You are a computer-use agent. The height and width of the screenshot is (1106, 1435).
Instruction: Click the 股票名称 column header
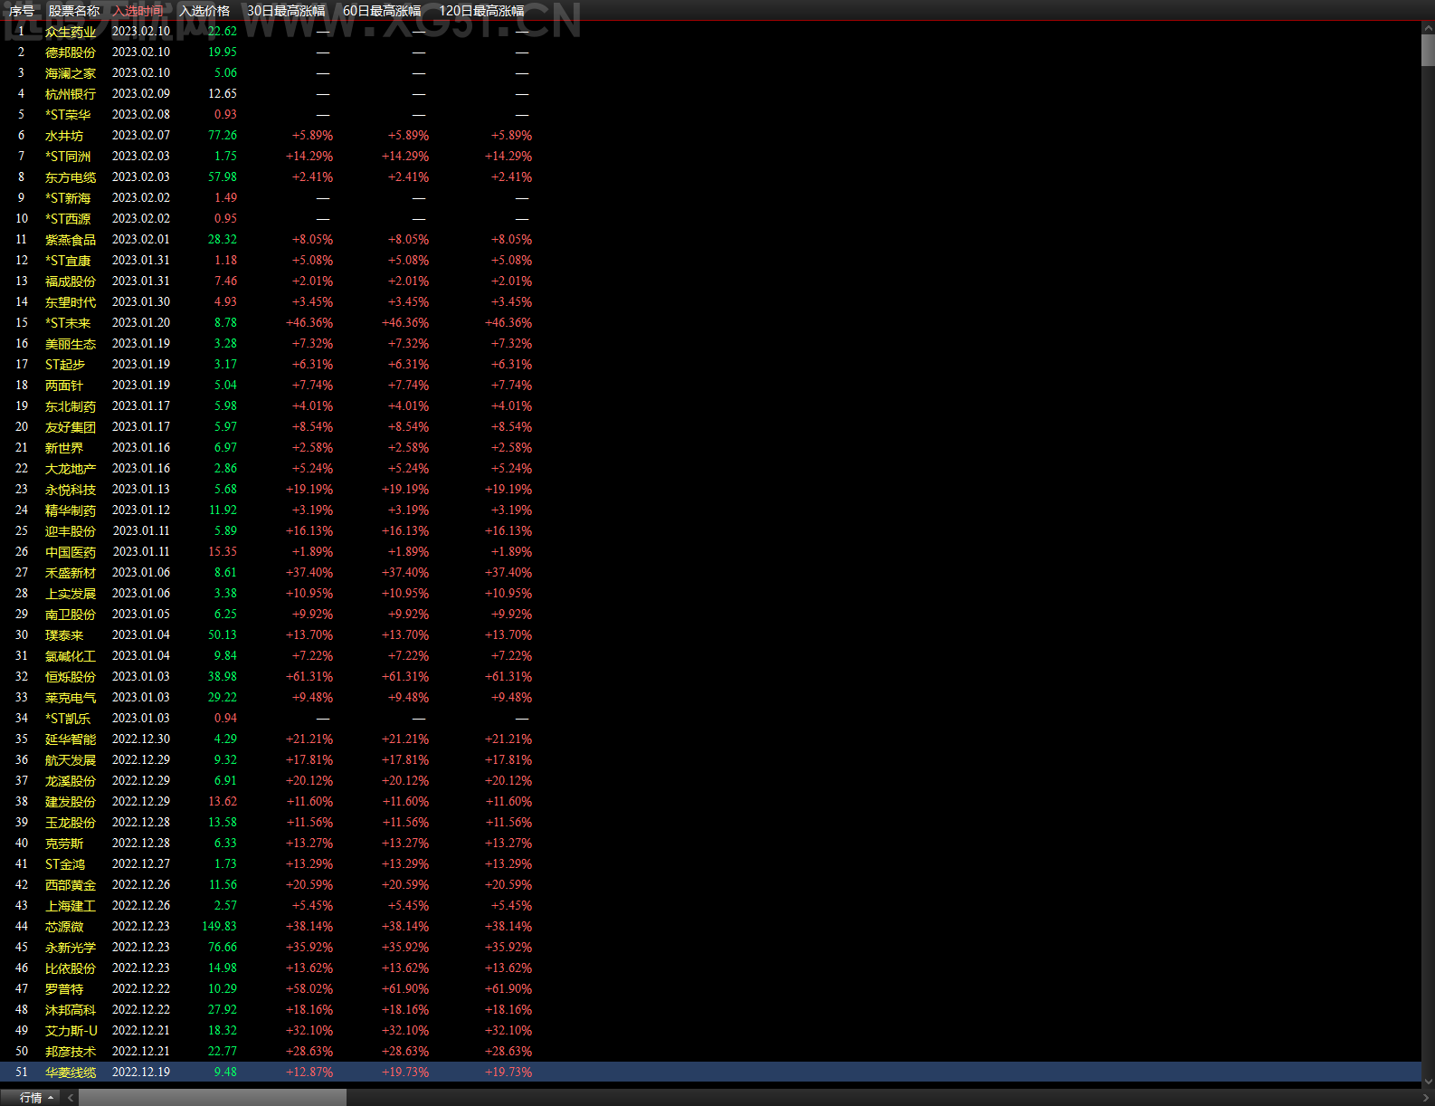74,11
